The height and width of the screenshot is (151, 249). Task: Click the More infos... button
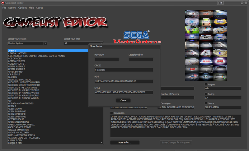click(125, 142)
